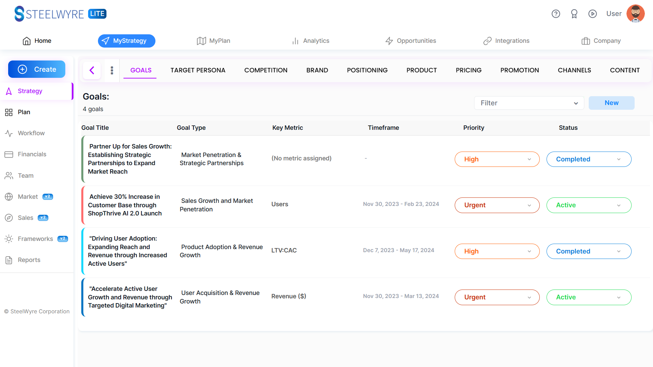This screenshot has width=653, height=367.
Task: Open the MyStrategy navigation icon
Action: point(106,41)
